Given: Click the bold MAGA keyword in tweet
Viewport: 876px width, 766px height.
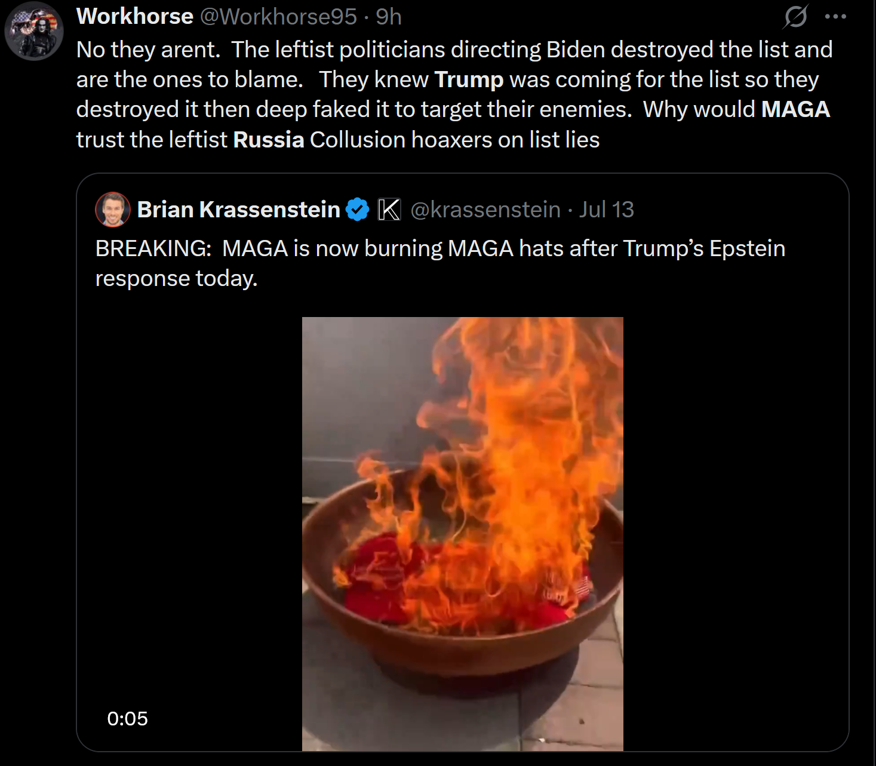Looking at the screenshot, I should click(x=796, y=109).
